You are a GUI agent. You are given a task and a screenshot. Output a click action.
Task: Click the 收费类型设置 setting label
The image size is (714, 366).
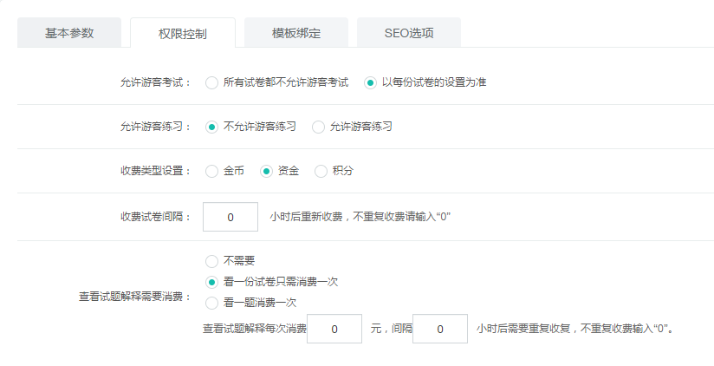(x=156, y=171)
